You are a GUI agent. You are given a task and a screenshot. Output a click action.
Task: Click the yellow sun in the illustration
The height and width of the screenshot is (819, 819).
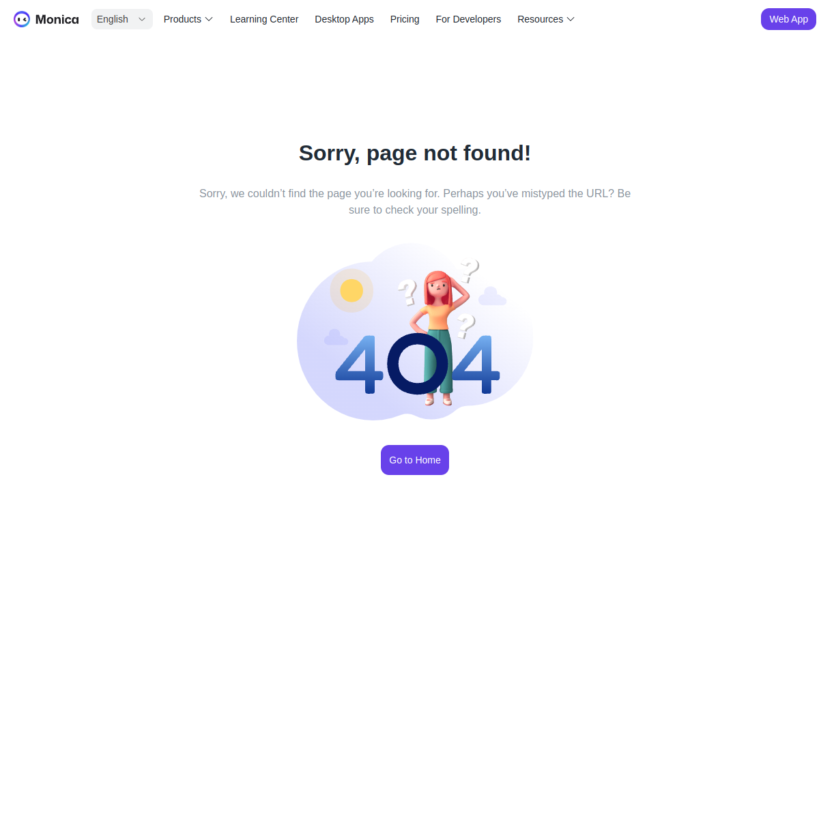coord(351,290)
